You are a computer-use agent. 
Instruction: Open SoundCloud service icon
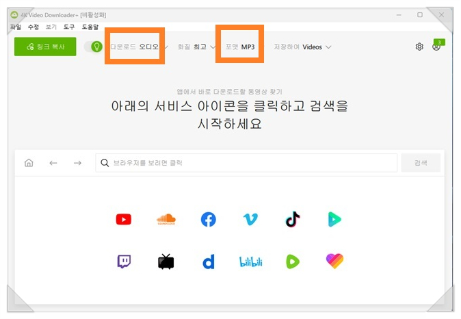click(x=166, y=220)
